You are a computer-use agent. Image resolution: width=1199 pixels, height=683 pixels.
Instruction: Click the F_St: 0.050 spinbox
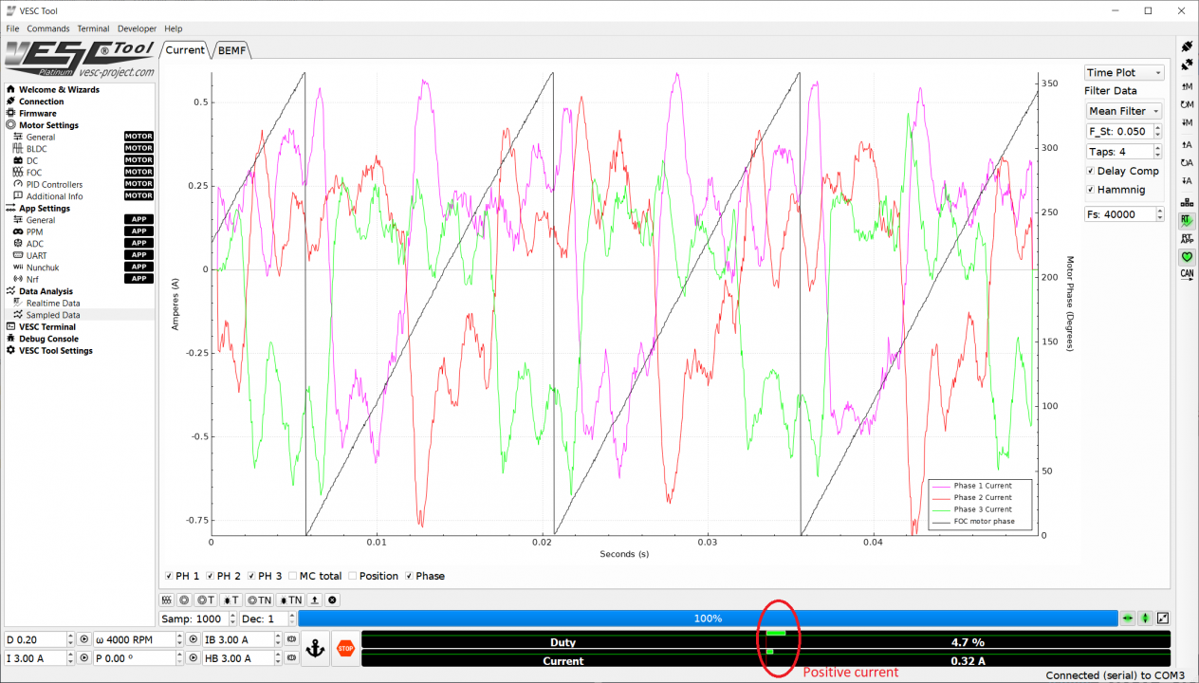(x=1124, y=132)
